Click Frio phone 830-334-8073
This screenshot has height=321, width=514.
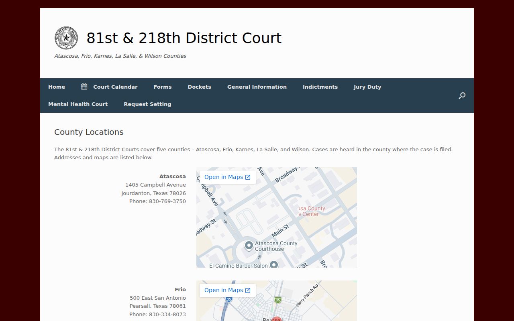[x=157, y=314]
